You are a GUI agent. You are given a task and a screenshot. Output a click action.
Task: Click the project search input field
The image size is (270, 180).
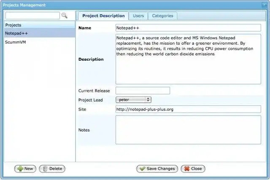[32, 16]
